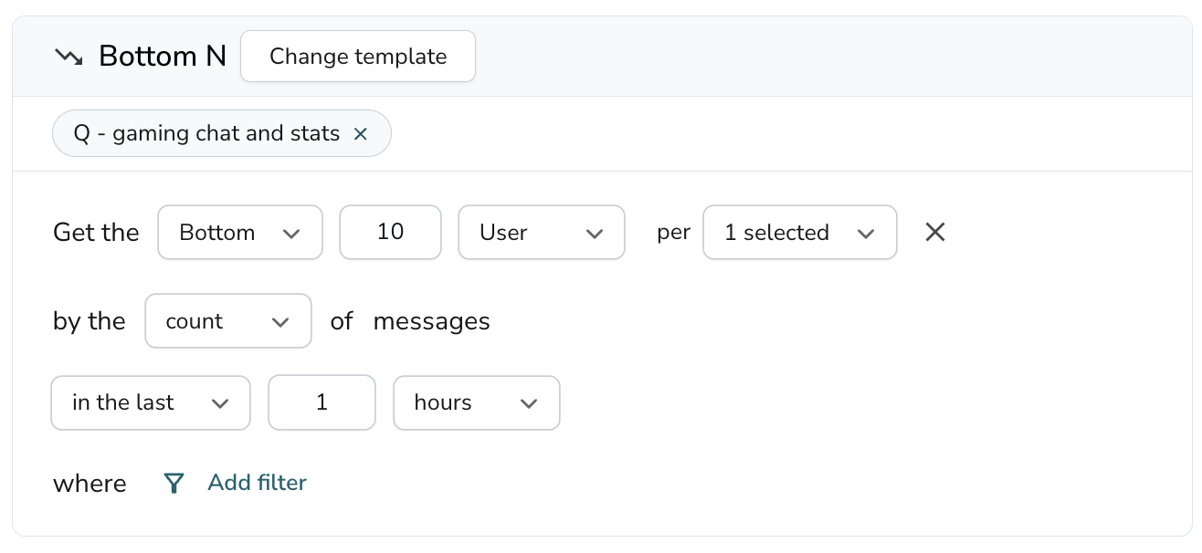Select the 10 value input
Viewport: 1202px width, 553px height.
[390, 232]
